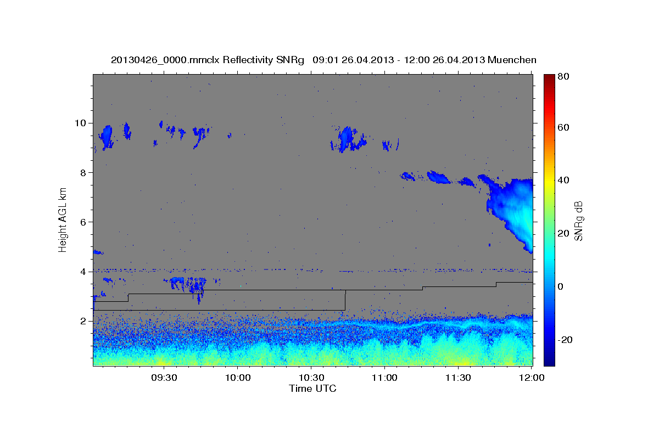This screenshot has width=659, height=439.
Task: Click the height tick label 10
Action: tap(81, 123)
